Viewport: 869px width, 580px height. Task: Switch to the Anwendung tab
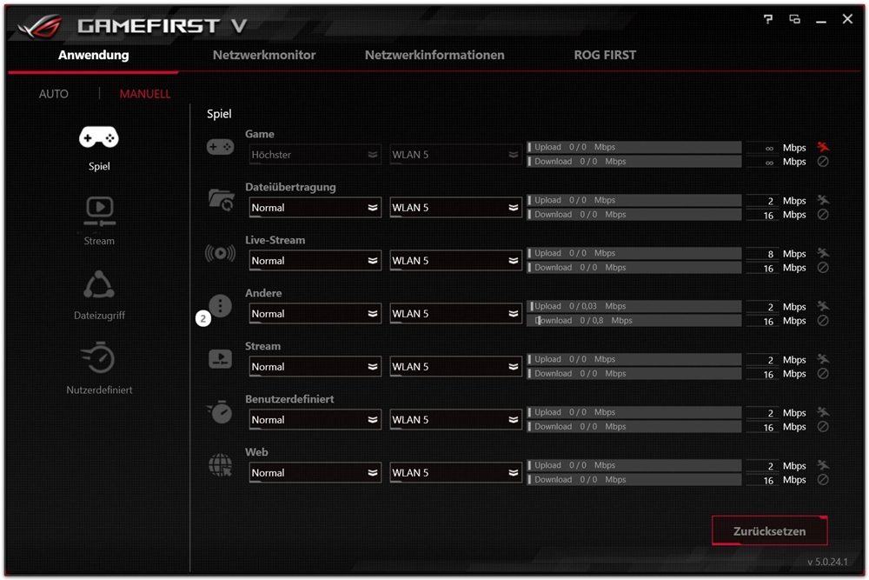pyautogui.click(x=94, y=55)
